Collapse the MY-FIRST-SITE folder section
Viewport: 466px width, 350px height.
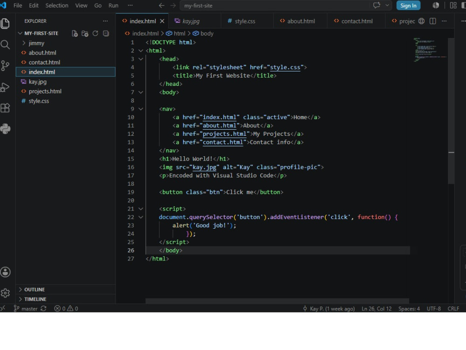point(41,33)
